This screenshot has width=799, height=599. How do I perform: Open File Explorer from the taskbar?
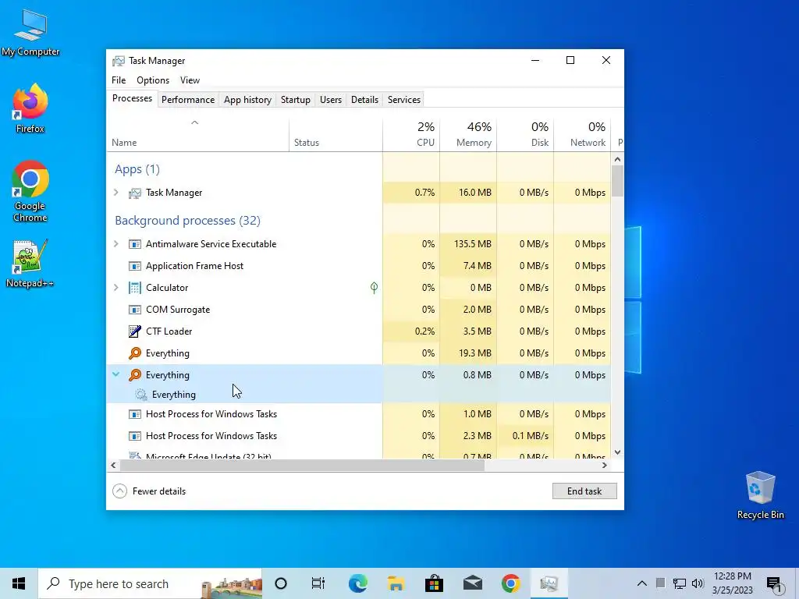[x=396, y=583]
